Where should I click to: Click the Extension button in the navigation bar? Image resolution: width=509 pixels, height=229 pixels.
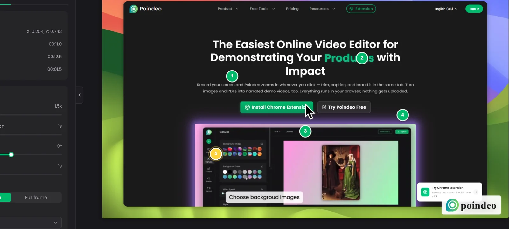coord(361,9)
